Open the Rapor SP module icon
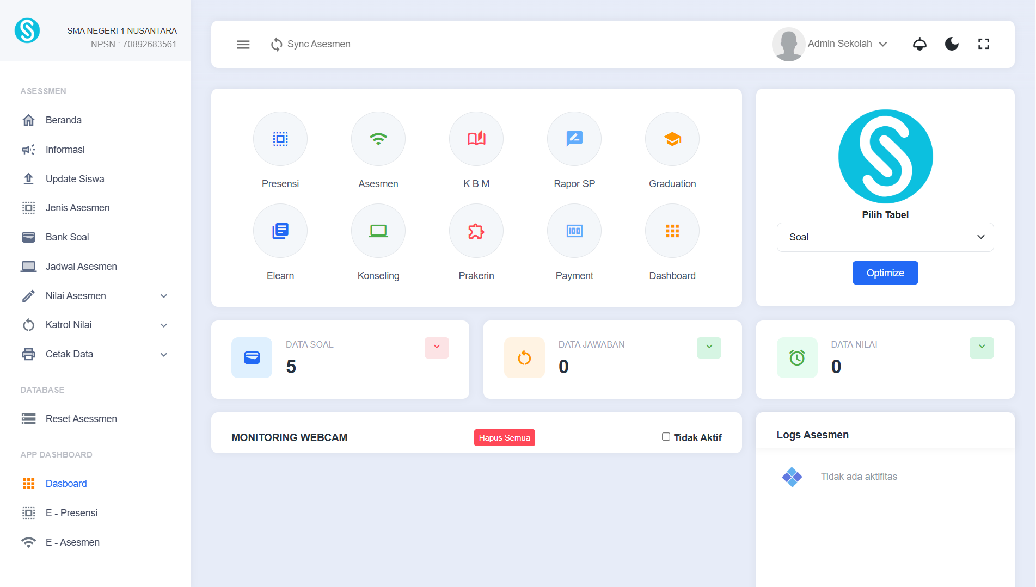 click(574, 139)
